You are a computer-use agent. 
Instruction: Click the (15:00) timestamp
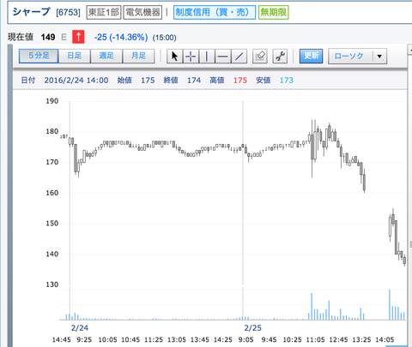[164, 38]
